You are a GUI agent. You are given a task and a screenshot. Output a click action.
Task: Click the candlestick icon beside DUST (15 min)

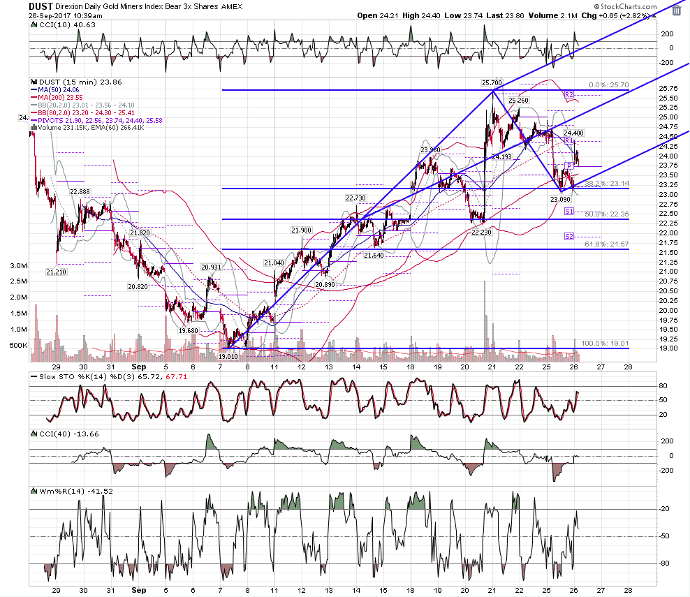(34, 82)
